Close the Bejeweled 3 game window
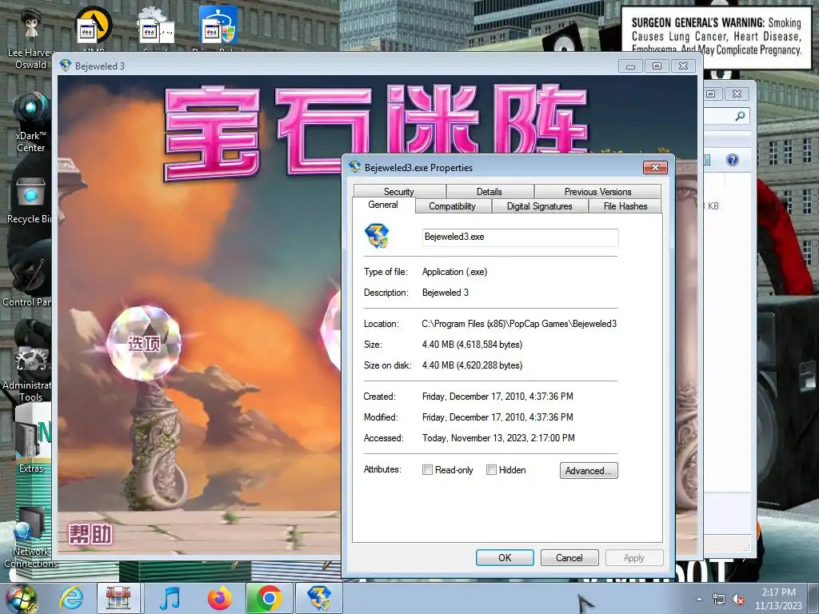This screenshot has width=819, height=614. click(x=683, y=66)
